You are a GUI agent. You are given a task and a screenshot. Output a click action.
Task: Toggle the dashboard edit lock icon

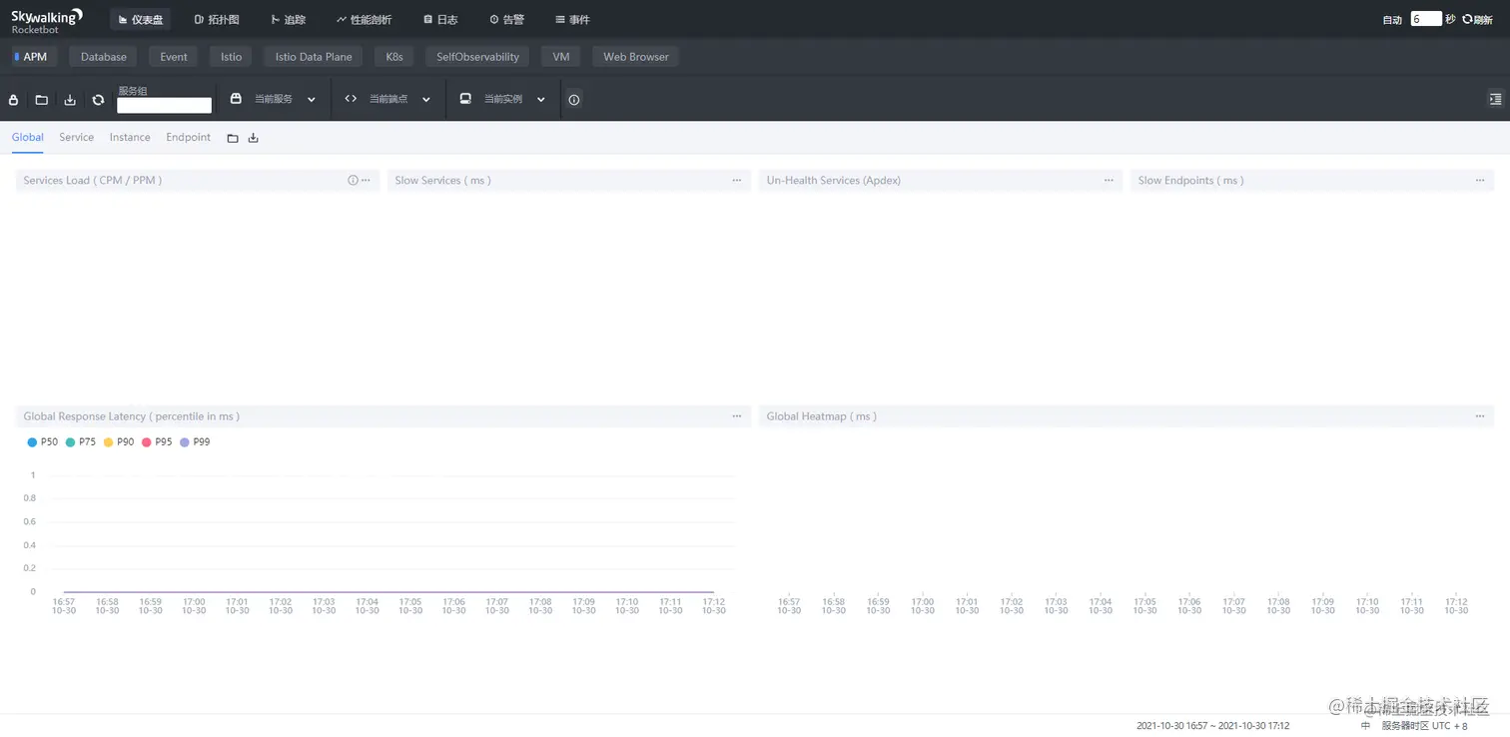[14, 100]
